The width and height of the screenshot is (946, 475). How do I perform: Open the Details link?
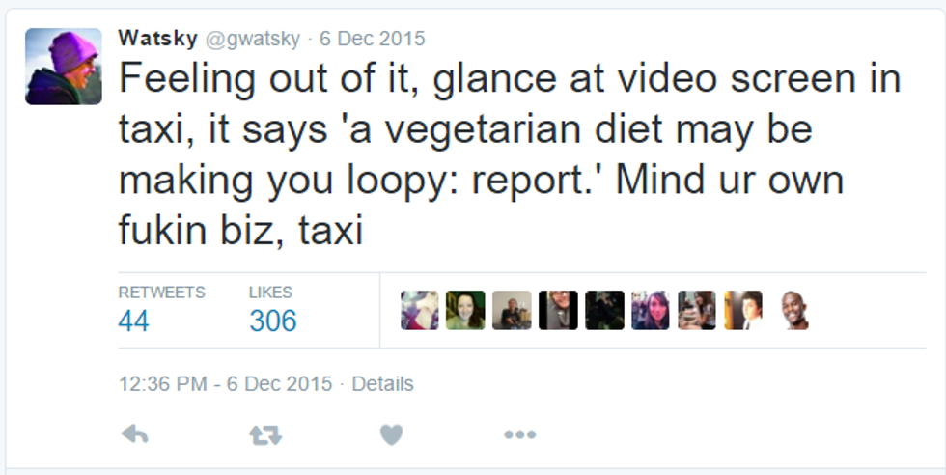click(382, 384)
